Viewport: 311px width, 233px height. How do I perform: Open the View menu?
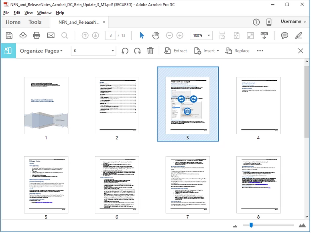(28, 13)
